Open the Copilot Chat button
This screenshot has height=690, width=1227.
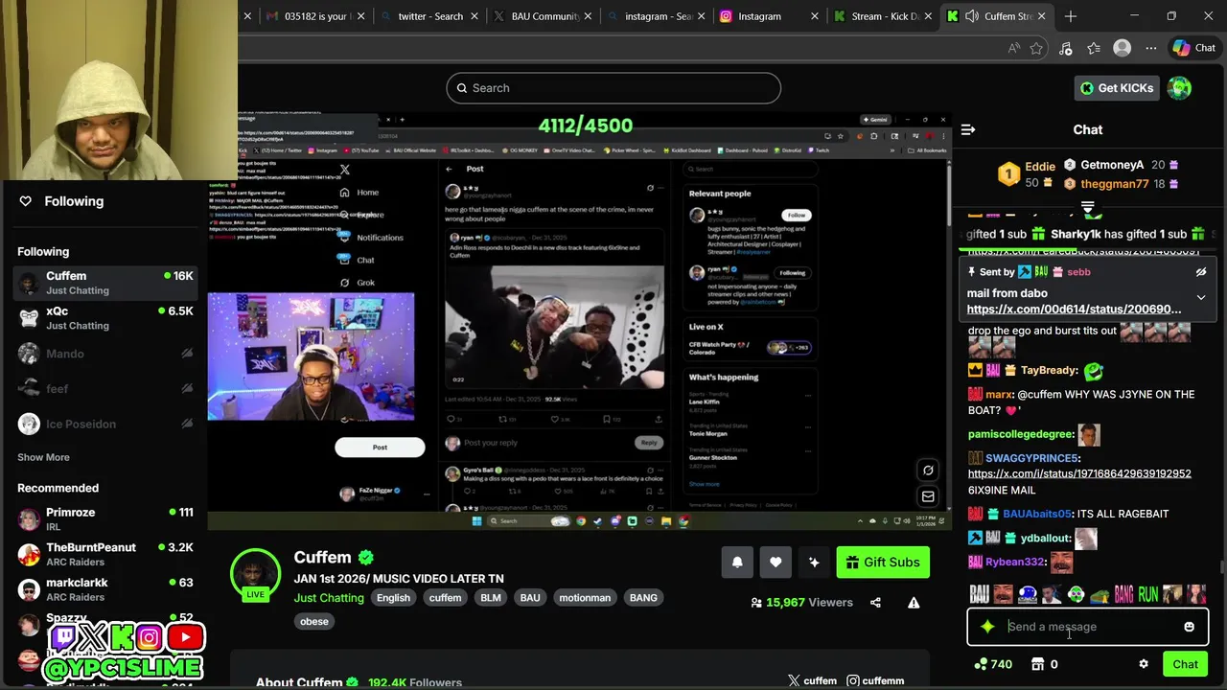click(x=1194, y=48)
